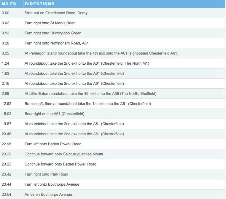Click 'Start out on Grandstand Road, Derby'
This screenshot has height=199, width=226.
pyautogui.click(x=56, y=13)
